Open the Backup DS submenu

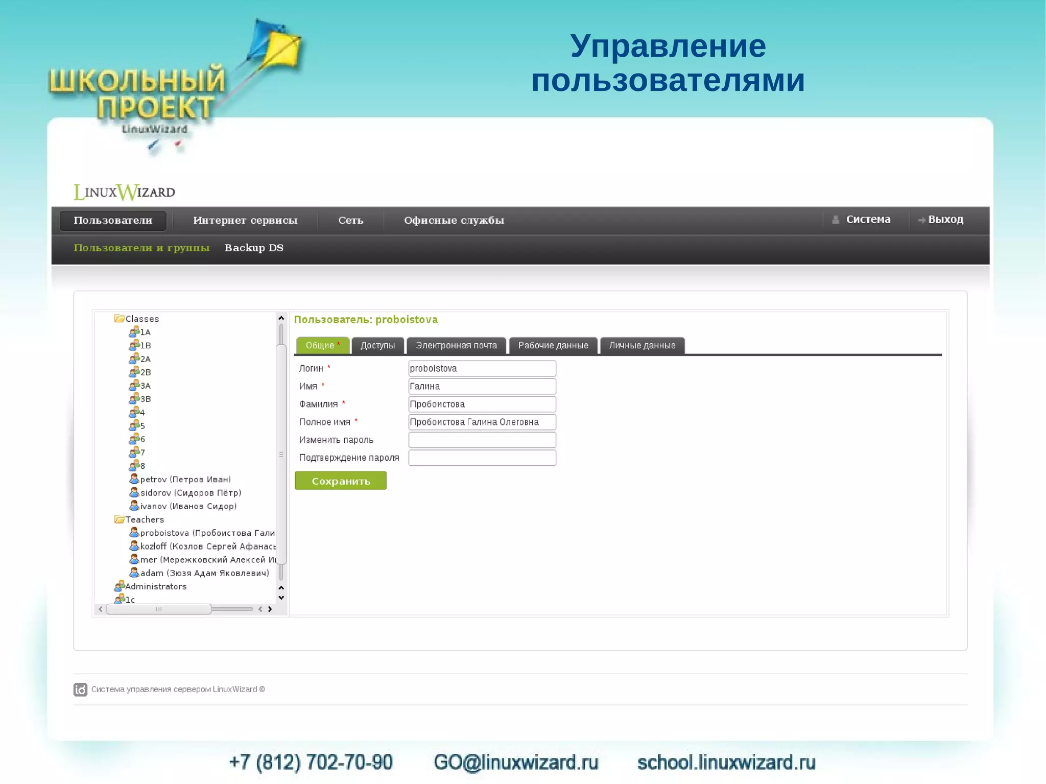tap(254, 248)
